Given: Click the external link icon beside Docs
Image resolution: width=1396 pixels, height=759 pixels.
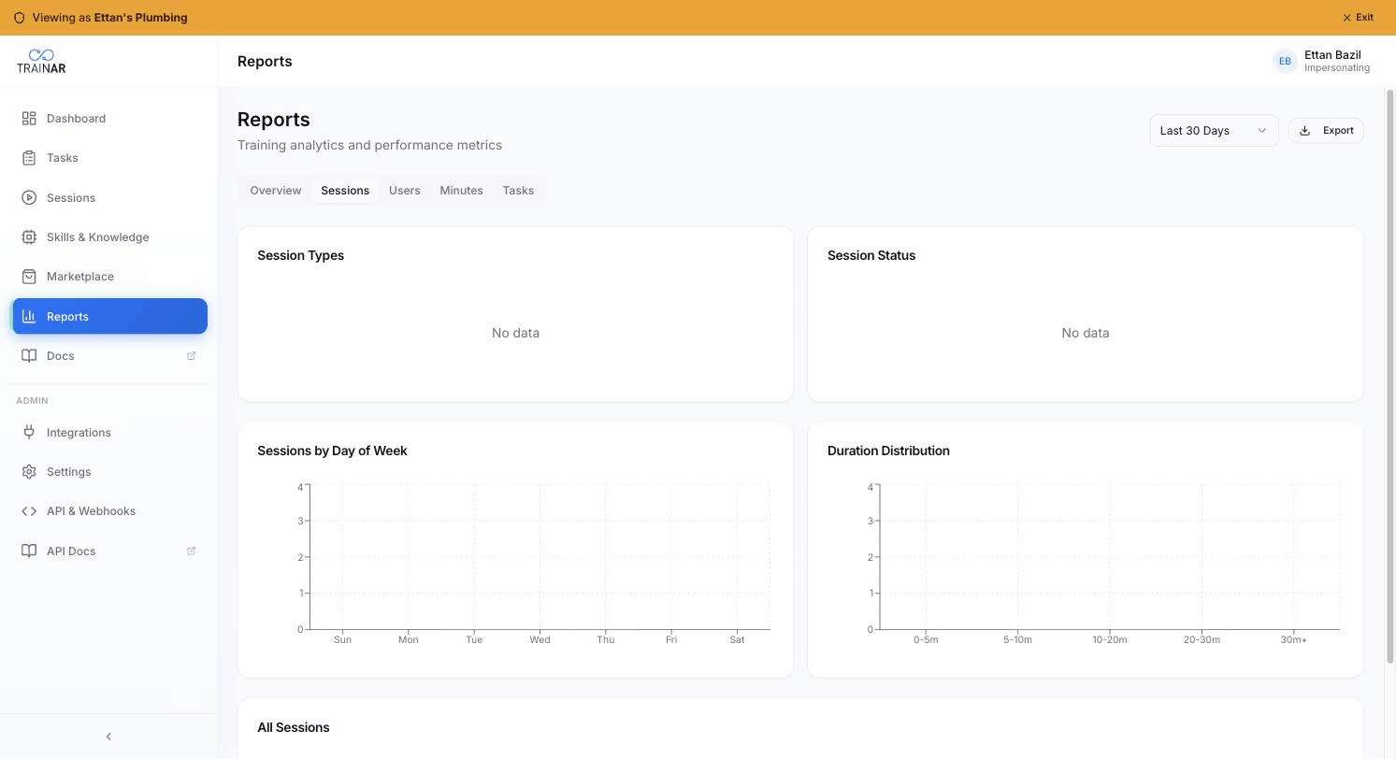Looking at the screenshot, I should (x=192, y=356).
